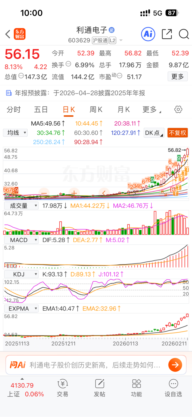
Task: Tap the 8.13% change percentage
Action: [13, 67]
